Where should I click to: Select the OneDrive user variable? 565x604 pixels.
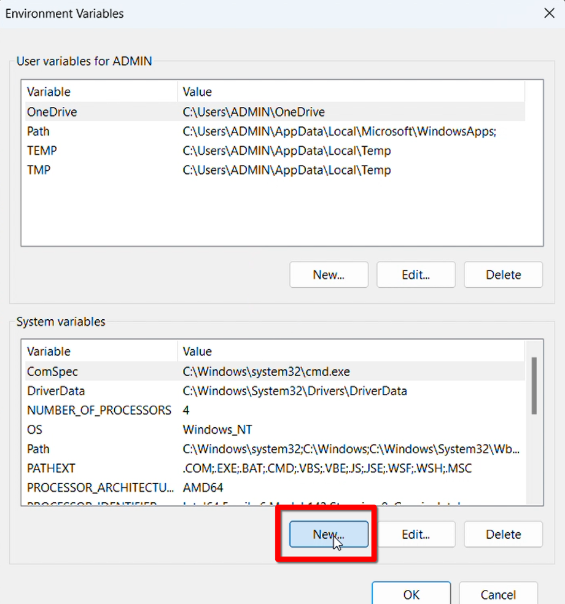pos(52,112)
